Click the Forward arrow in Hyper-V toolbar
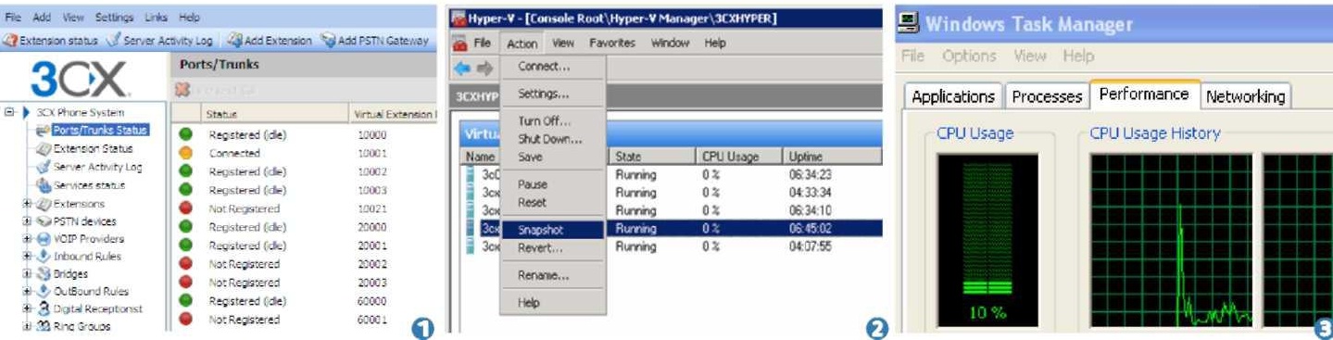The image size is (1333, 340). (x=484, y=69)
